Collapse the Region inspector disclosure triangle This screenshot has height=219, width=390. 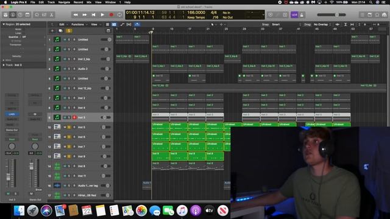point(4,24)
